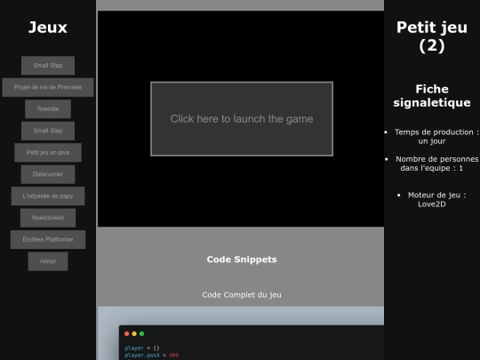Click the 'Click here to launch the game' button
The image size is (480, 360).
(x=242, y=119)
